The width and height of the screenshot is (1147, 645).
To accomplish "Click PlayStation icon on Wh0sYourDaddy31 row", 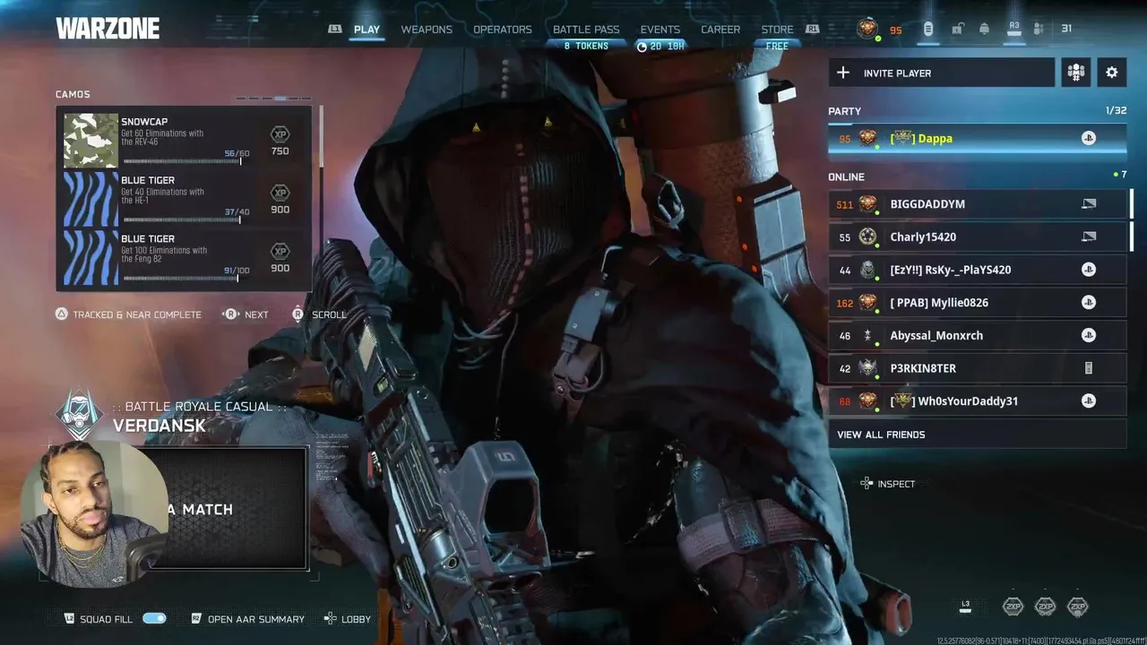I will (1089, 401).
